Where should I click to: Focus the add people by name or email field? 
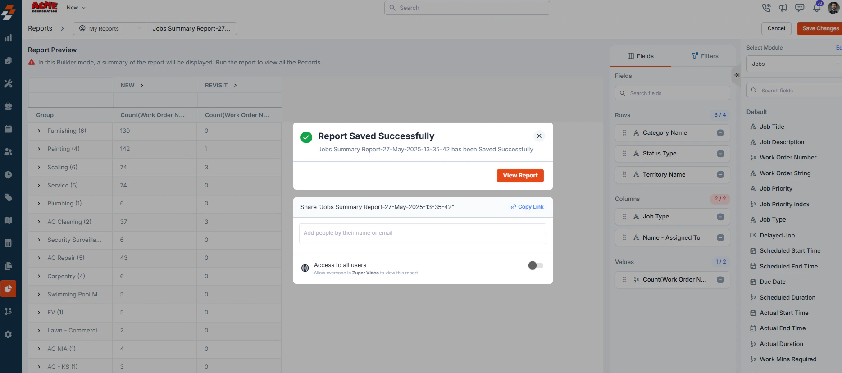point(423,233)
